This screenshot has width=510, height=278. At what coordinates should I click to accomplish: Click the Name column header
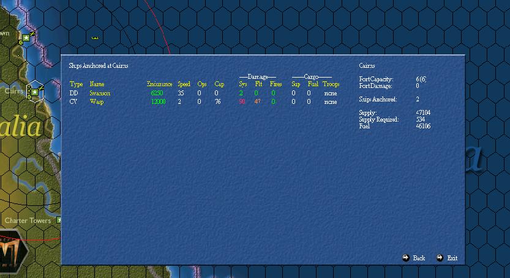[97, 84]
